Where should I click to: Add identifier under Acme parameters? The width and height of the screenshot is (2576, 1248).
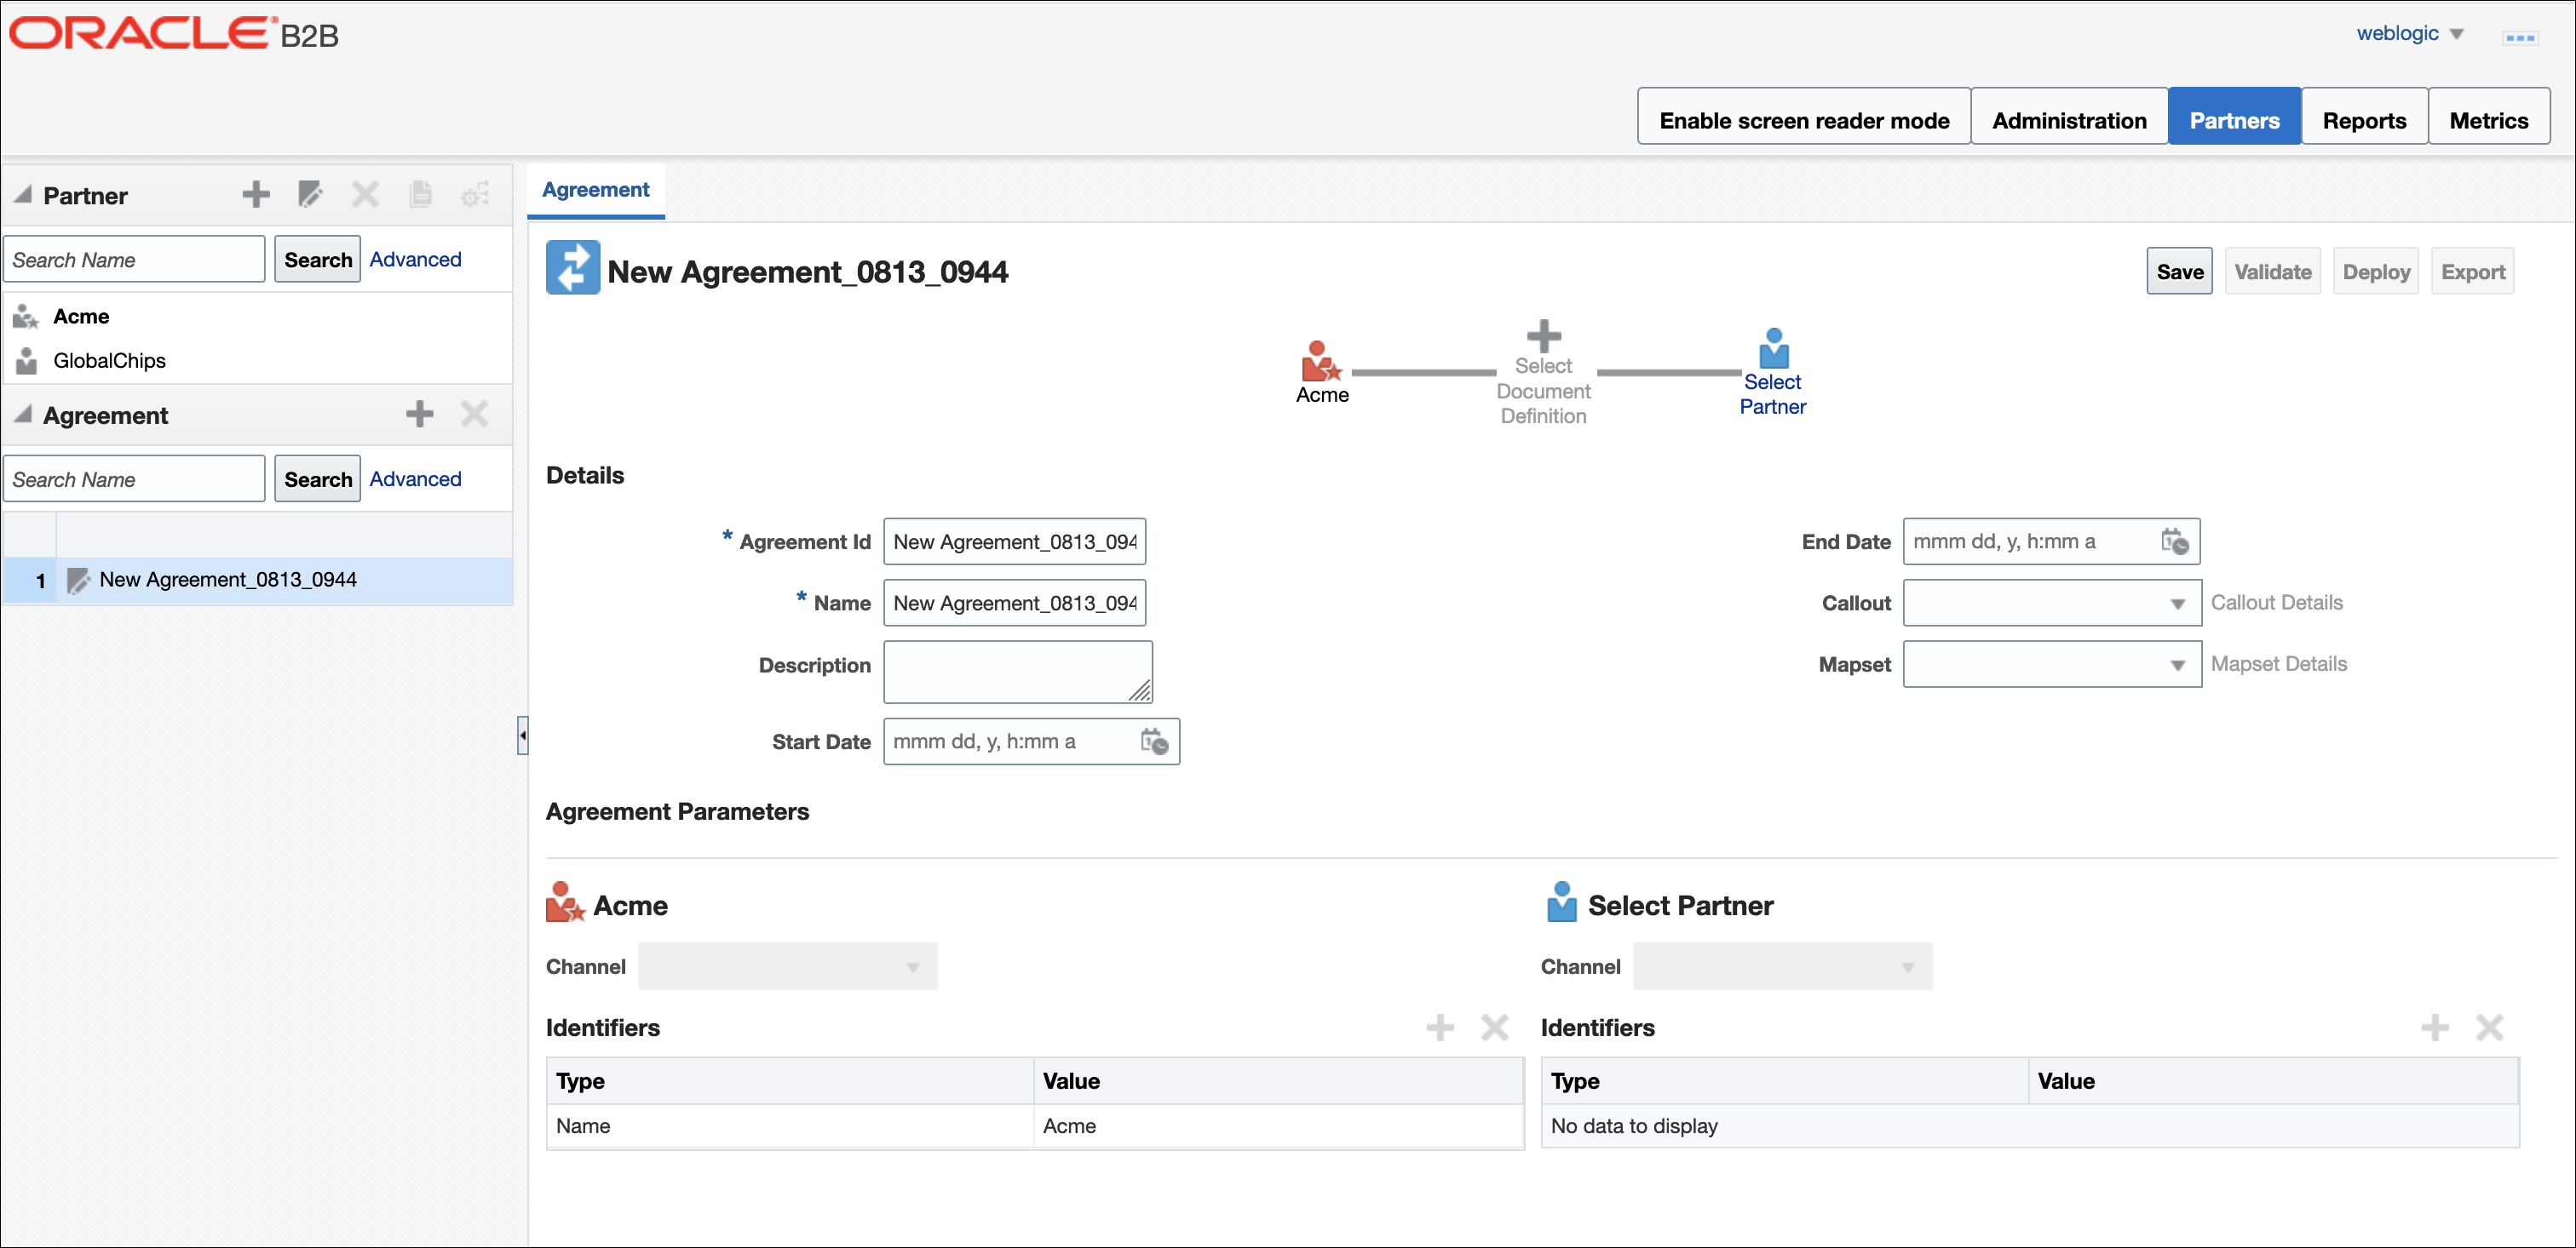(1439, 1028)
